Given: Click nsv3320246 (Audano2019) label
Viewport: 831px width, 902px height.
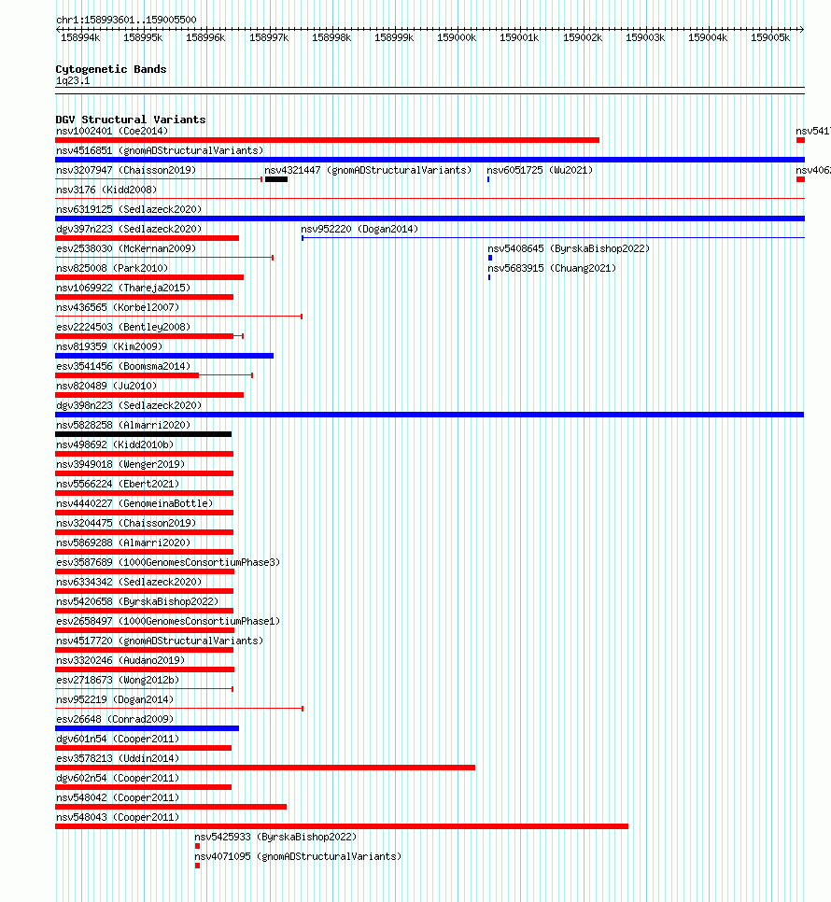Looking at the screenshot, I should click(120, 660).
